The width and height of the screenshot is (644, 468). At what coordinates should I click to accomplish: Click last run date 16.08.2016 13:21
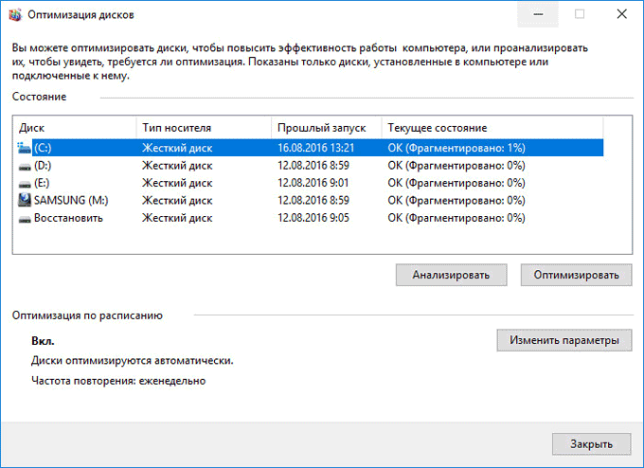[315, 148]
